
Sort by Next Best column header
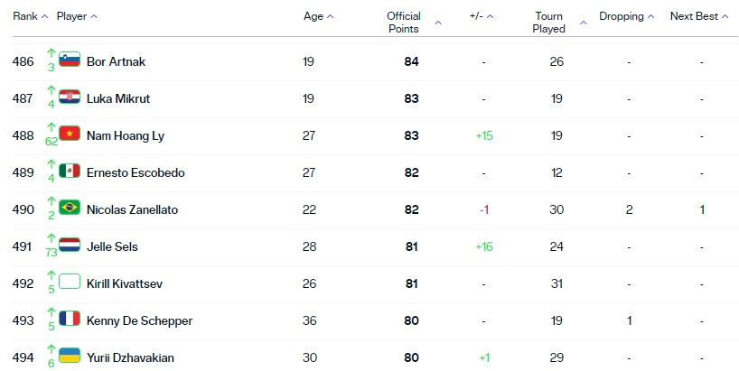(699, 16)
